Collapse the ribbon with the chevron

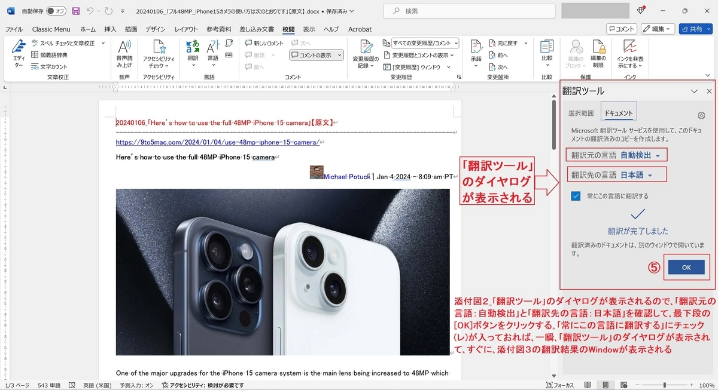[708, 76]
